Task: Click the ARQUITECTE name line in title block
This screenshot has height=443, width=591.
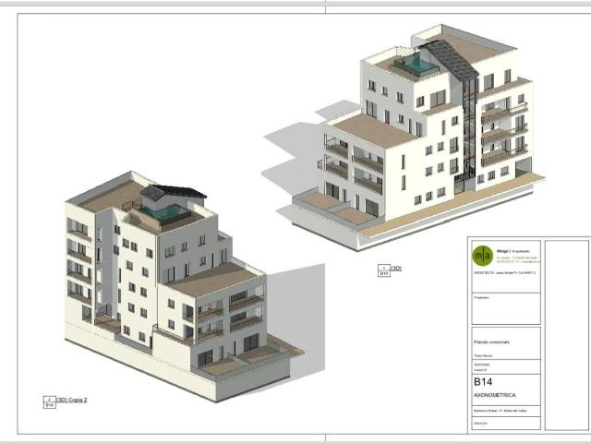Action: (x=504, y=272)
